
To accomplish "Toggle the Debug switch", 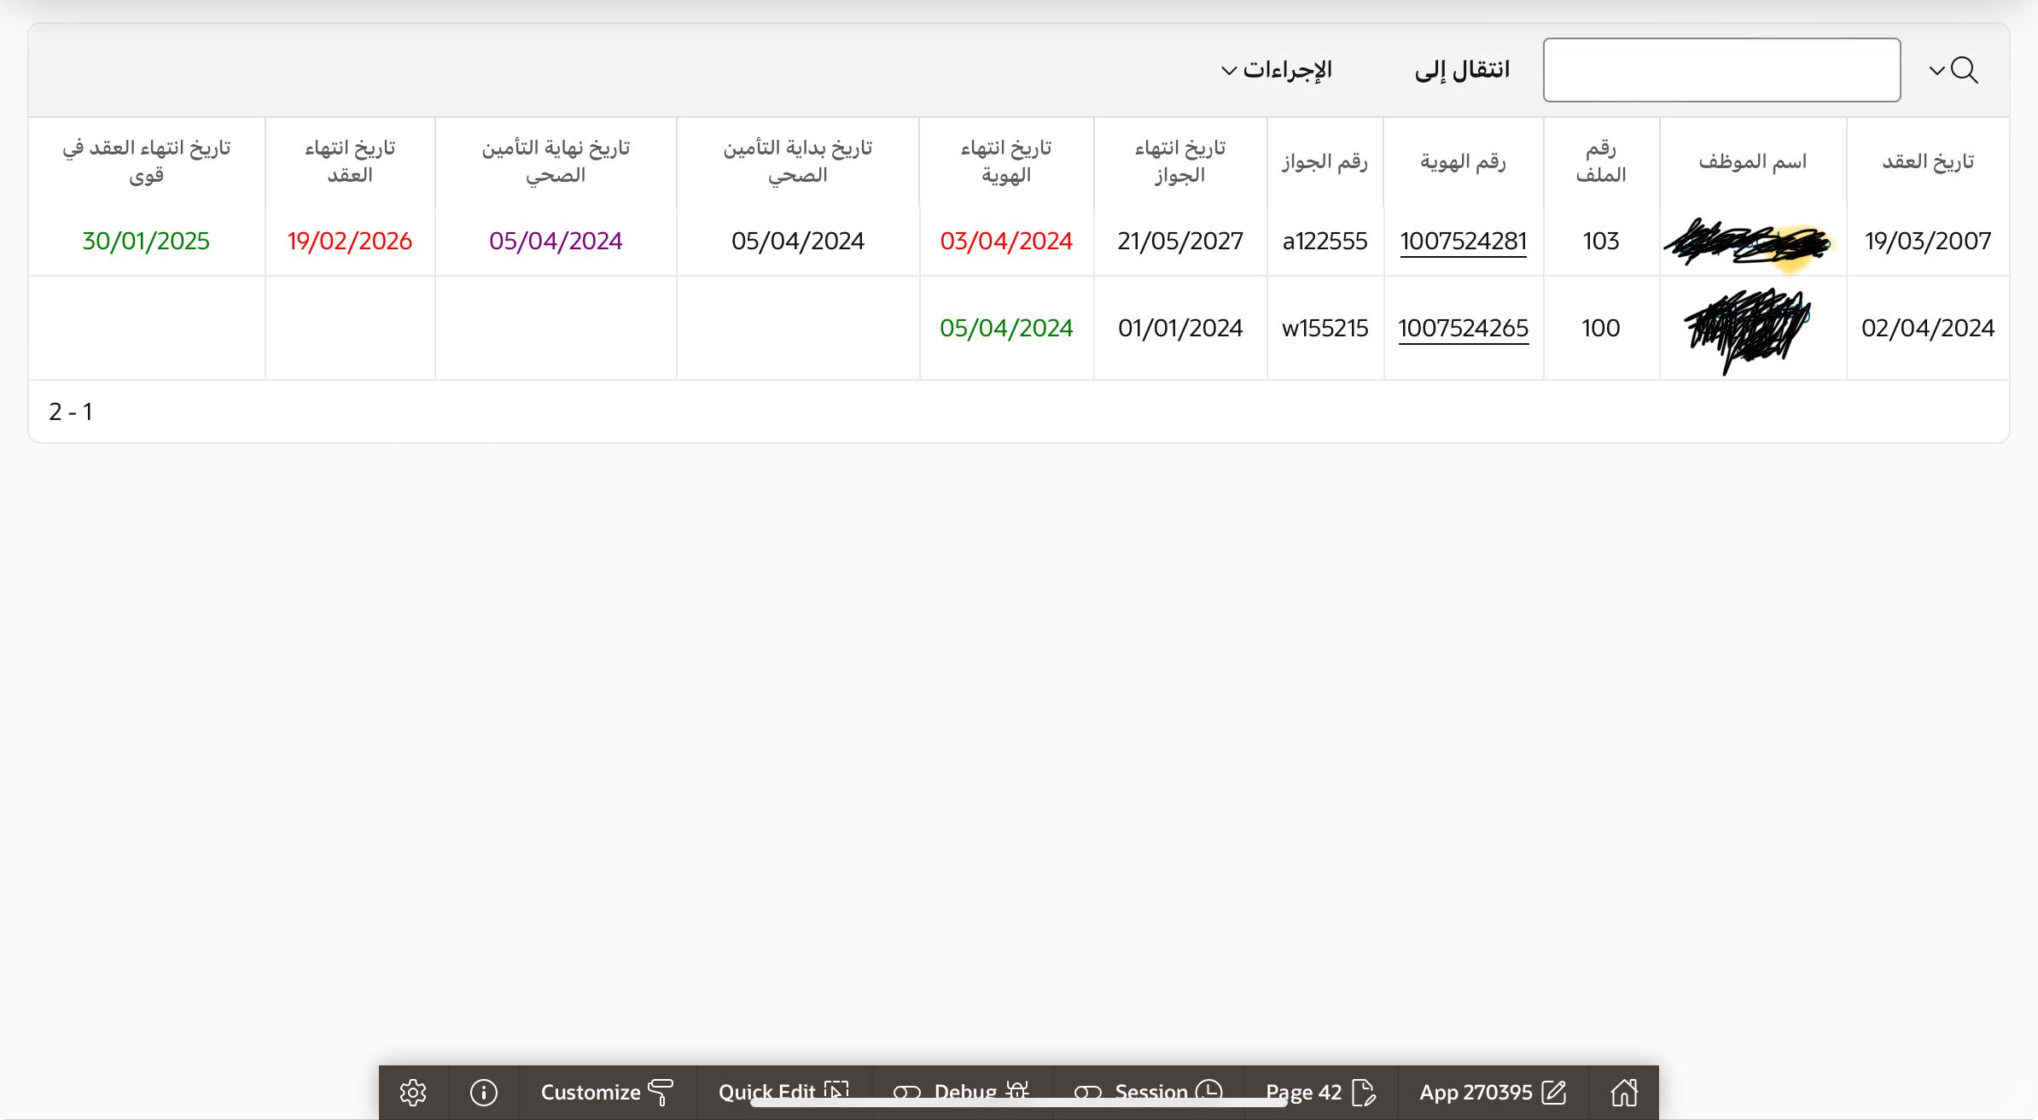I will (x=906, y=1092).
